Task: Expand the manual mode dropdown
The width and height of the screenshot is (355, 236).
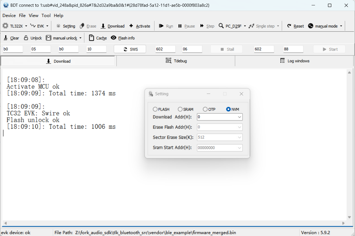Action: [325, 26]
